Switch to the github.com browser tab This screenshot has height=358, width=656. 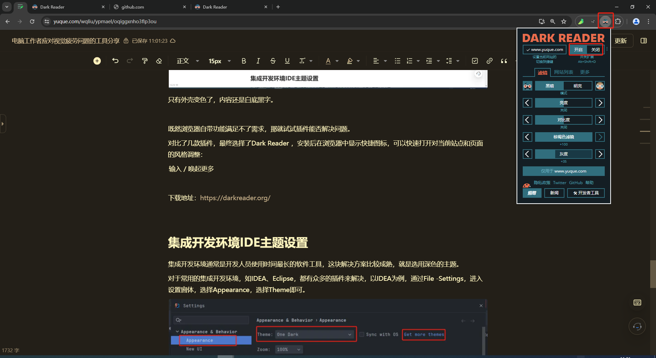click(x=150, y=7)
